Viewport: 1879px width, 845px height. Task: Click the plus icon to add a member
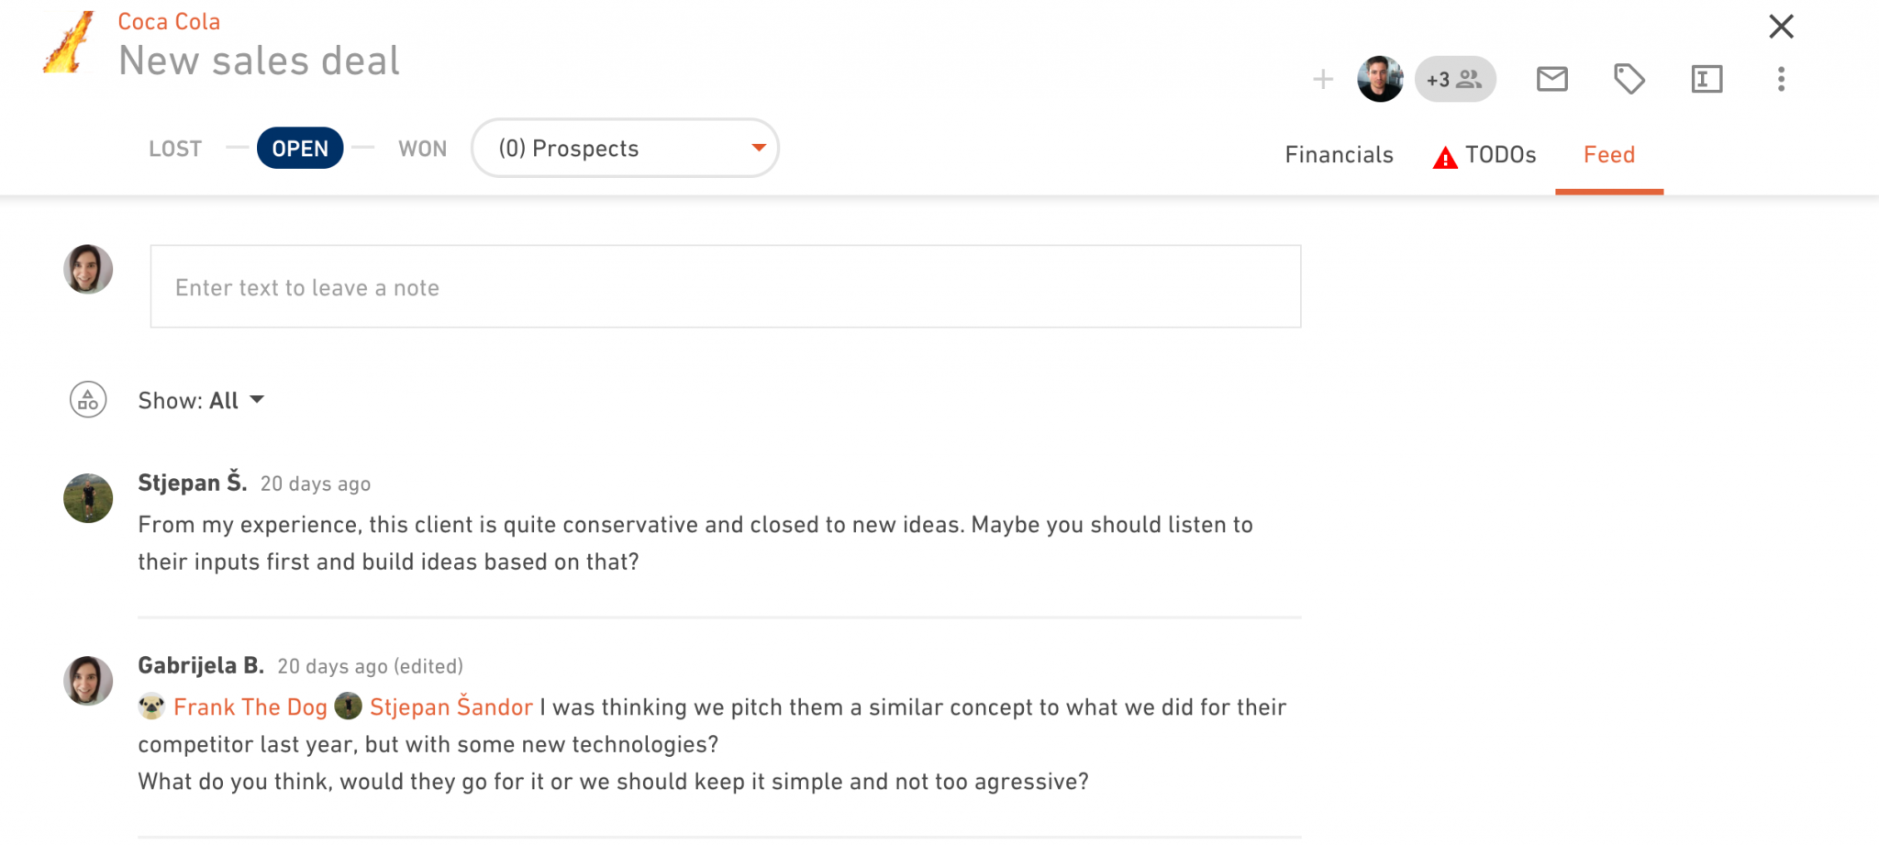click(x=1322, y=80)
